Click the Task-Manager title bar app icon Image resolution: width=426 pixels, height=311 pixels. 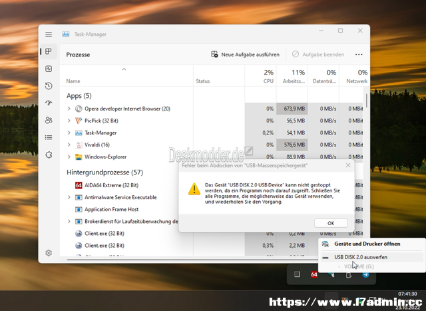pos(65,34)
